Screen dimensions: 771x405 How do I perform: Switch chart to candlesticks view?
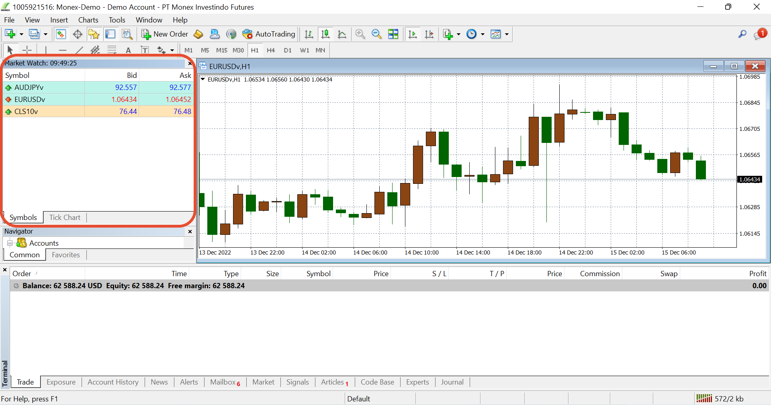click(x=325, y=34)
